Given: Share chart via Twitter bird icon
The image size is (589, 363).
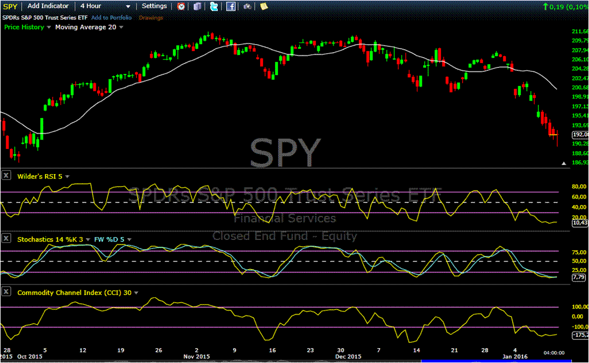Looking at the screenshot, I should 214,6.
